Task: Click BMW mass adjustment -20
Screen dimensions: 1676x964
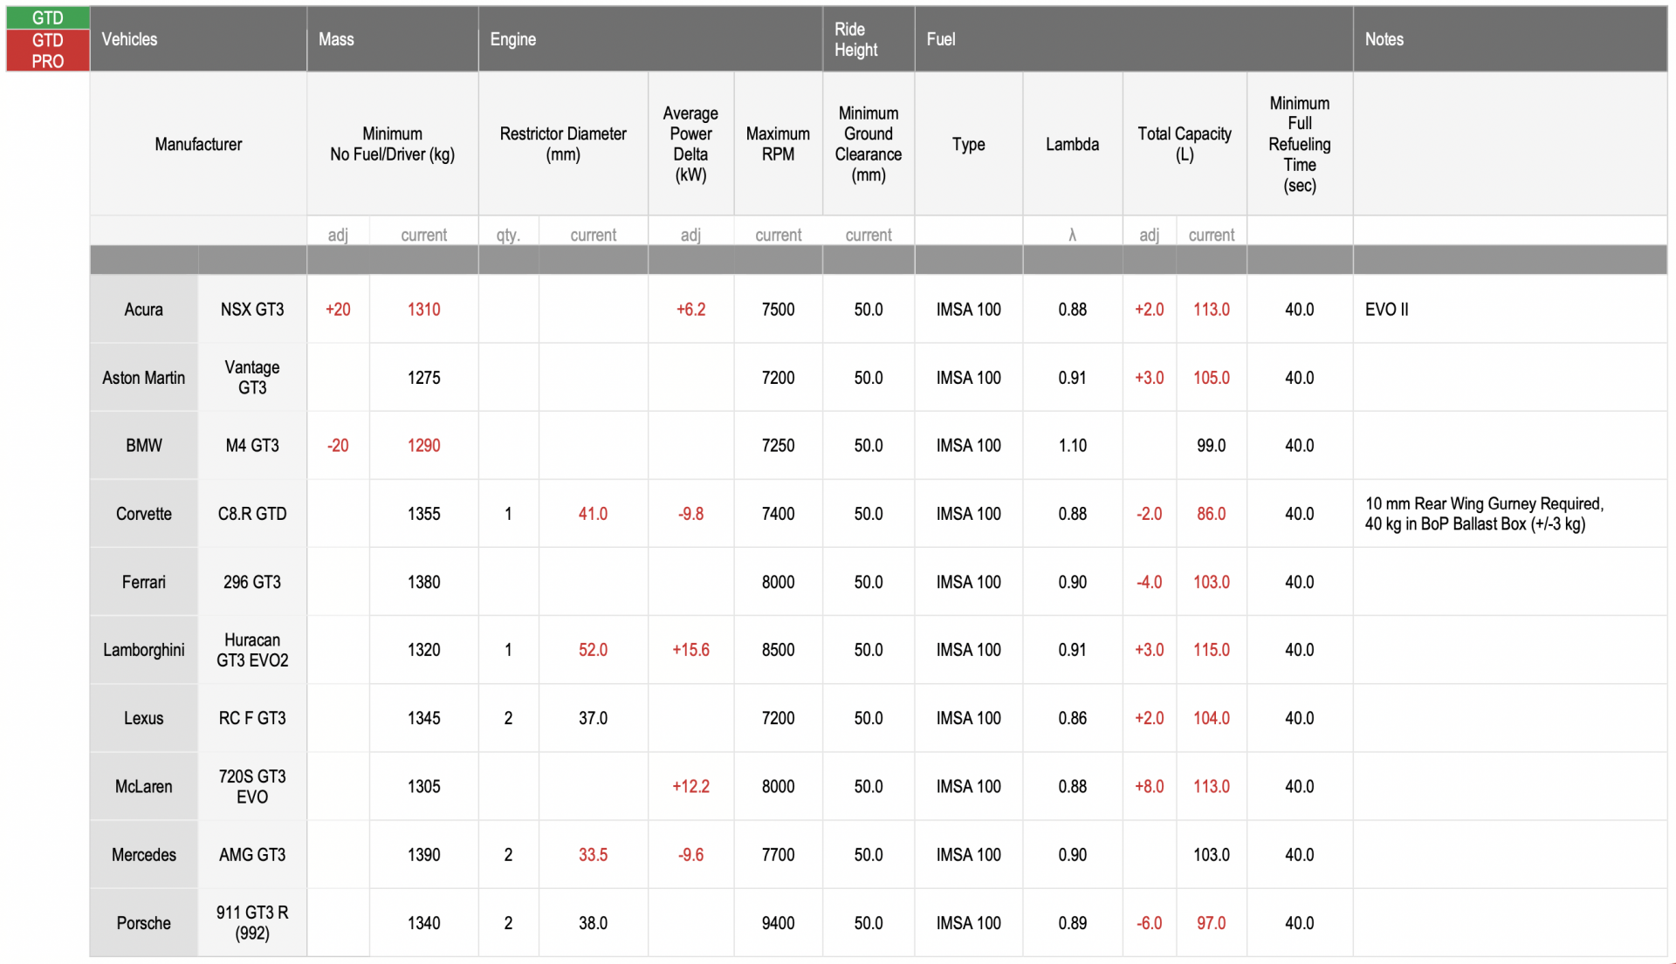Action: (x=338, y=446)
